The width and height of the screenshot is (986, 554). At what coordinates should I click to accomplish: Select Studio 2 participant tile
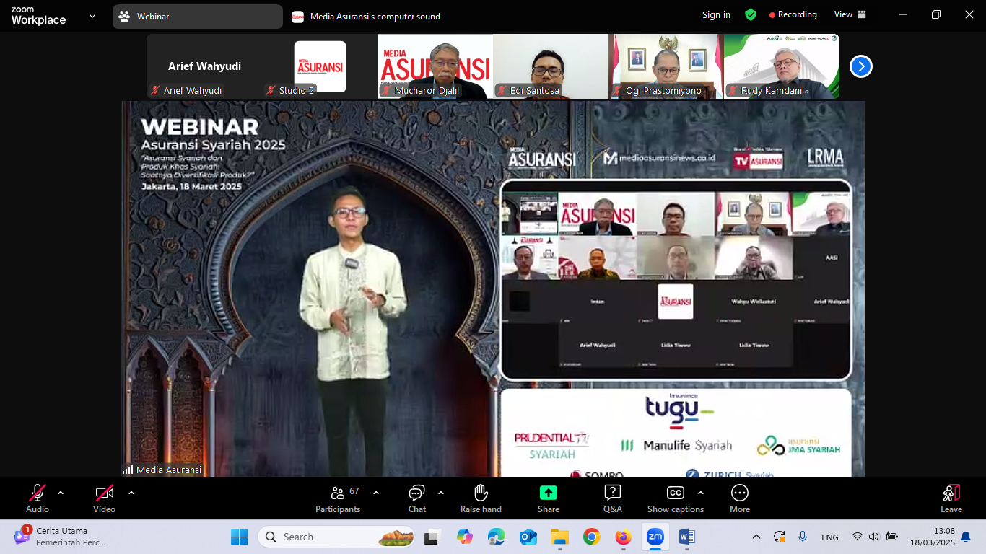(320, 66)
